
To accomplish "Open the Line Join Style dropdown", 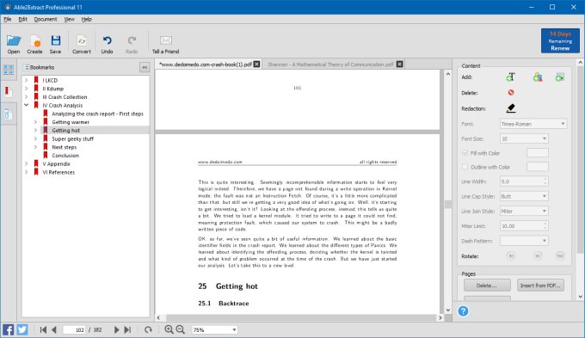I will pos(524,212).
